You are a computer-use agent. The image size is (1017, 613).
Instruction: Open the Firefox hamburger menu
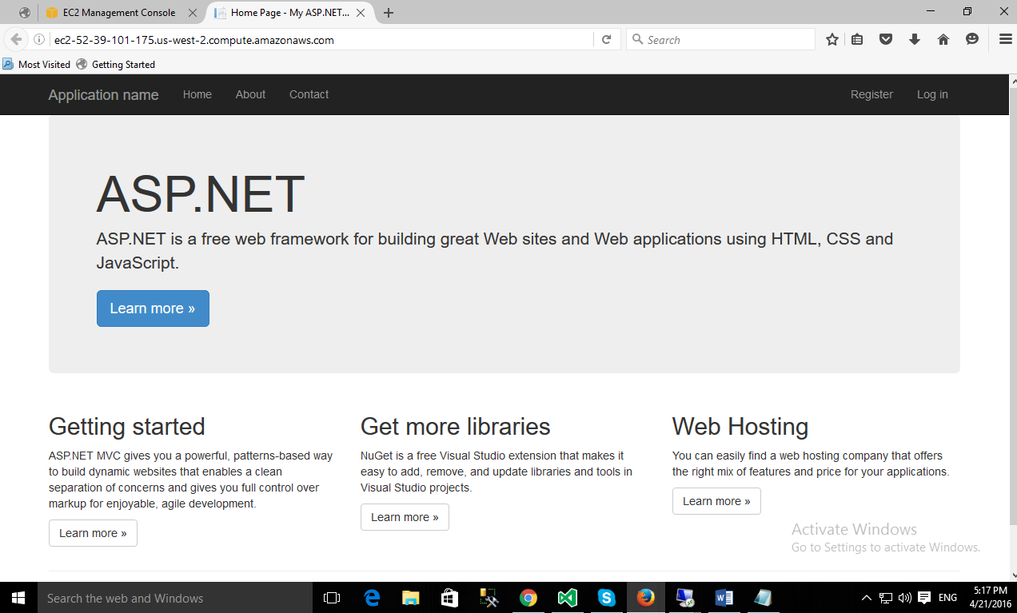point(1005,39)
